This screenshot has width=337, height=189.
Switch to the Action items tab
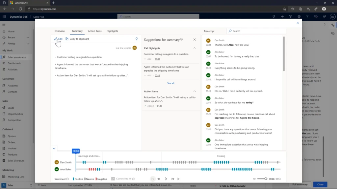95,31
